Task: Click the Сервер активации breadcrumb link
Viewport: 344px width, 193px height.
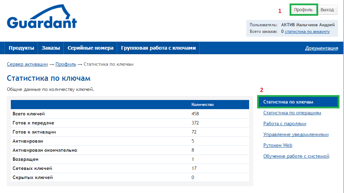Action: point(27,64)
